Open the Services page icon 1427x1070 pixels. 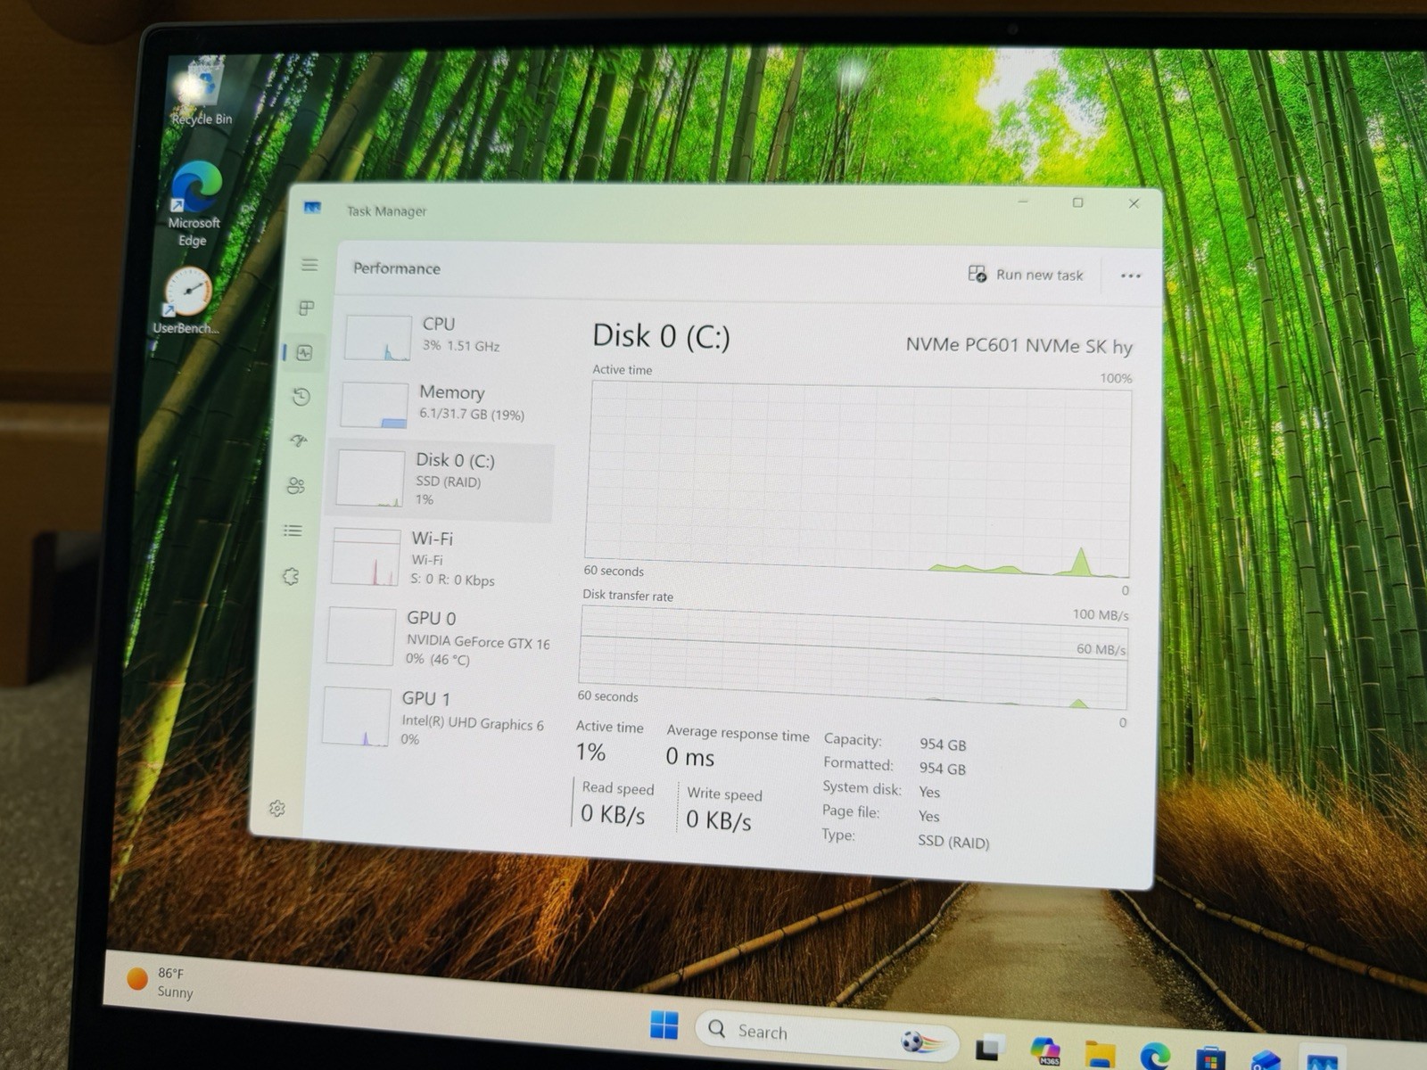291,576
